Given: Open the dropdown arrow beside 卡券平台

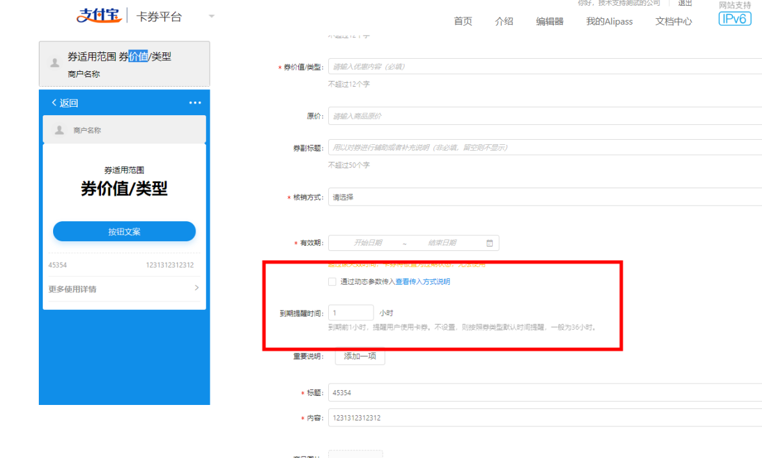Looking at the screenshot, I should pyautogui.click(x=212, y=16).
